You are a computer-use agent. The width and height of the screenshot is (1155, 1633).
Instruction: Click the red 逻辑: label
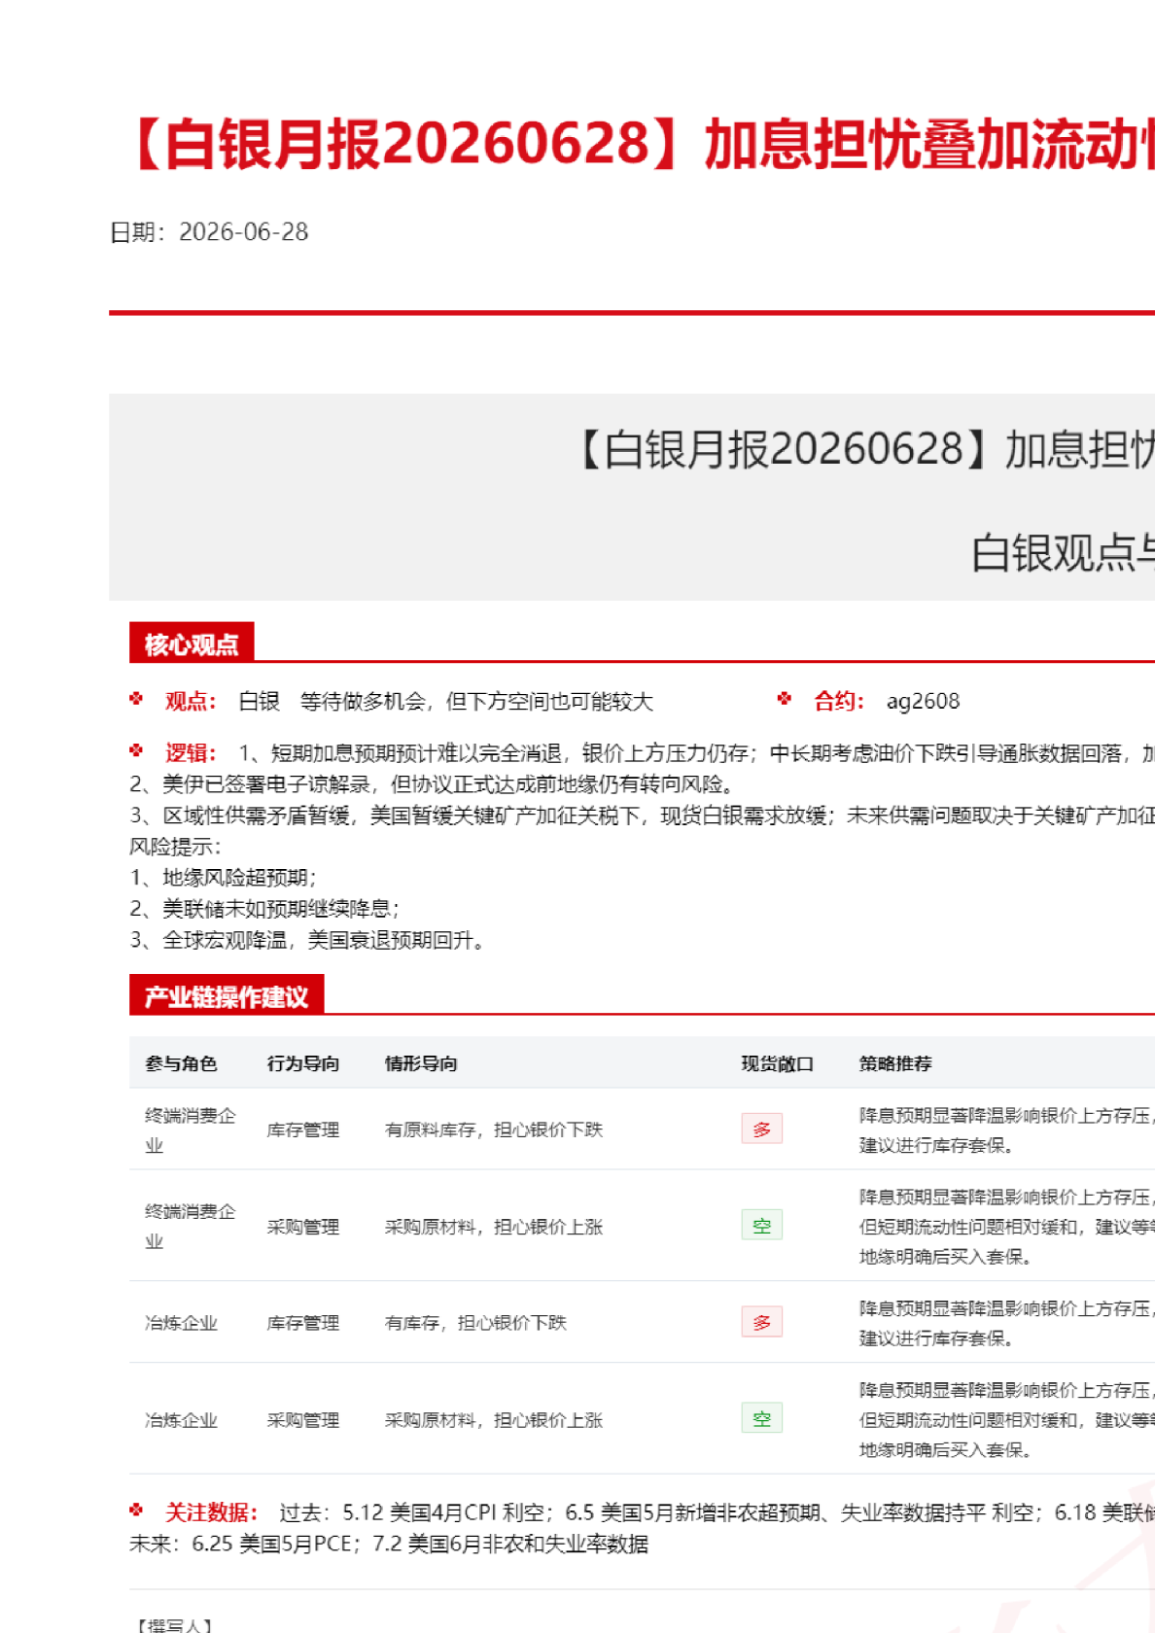click(191, 753)
